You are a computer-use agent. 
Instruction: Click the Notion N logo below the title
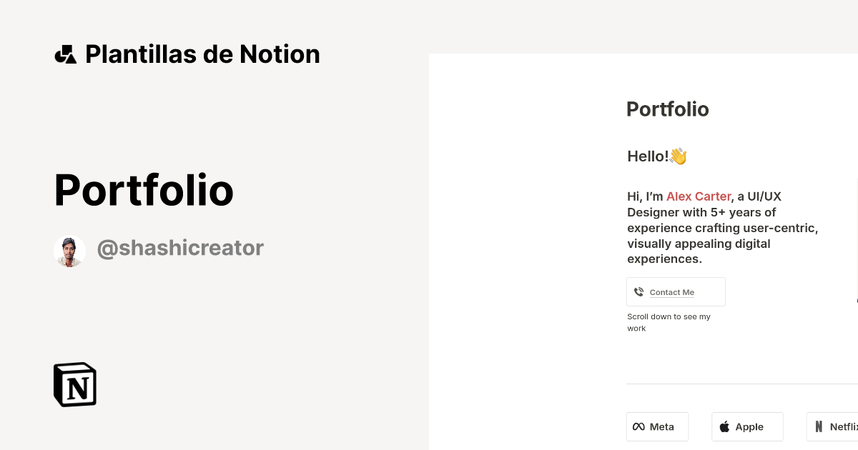(x=74, y=384)
